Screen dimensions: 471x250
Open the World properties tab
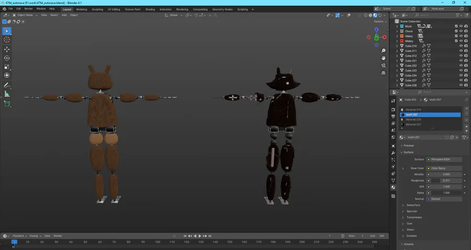point(393,137)
